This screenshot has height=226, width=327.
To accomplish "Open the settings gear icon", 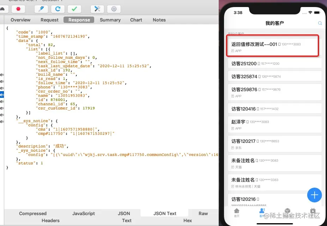I will (x=114, y=9).
